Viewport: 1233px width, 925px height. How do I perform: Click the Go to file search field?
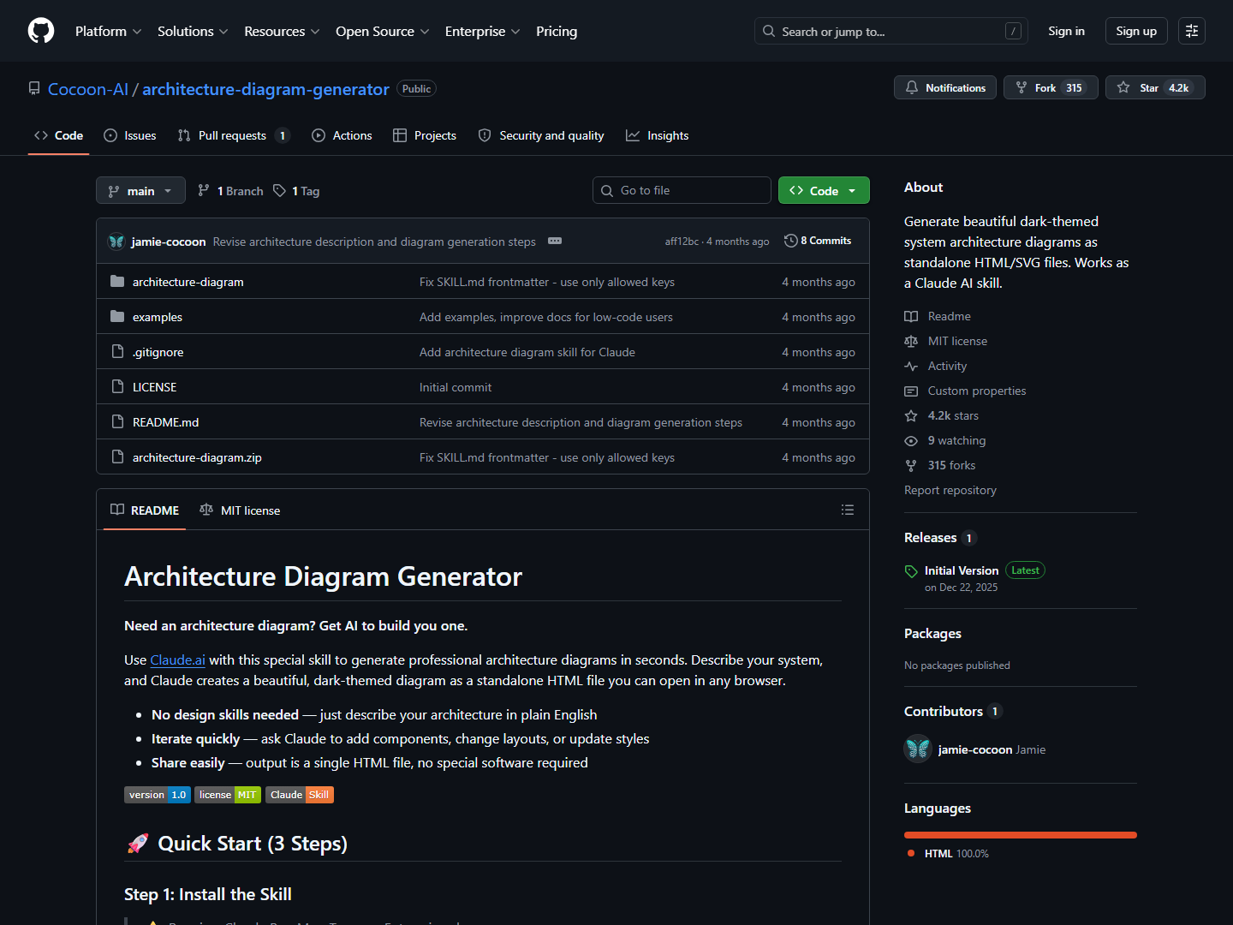point(682,190)
